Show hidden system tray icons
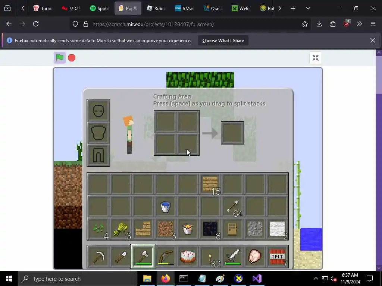Screen dimensions: 382x286 click(316, 279)
